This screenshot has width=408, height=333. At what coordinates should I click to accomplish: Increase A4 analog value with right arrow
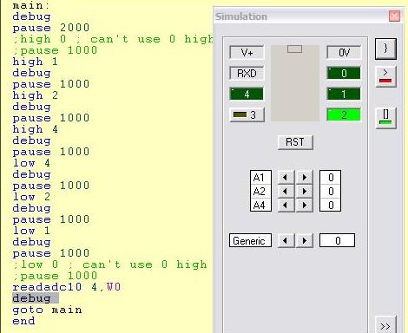pyautogui.click(x=304, y=205)
